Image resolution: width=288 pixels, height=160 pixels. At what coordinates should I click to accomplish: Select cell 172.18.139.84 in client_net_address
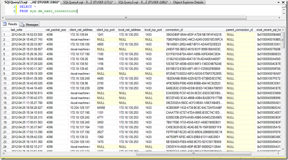tap(82, 35)
